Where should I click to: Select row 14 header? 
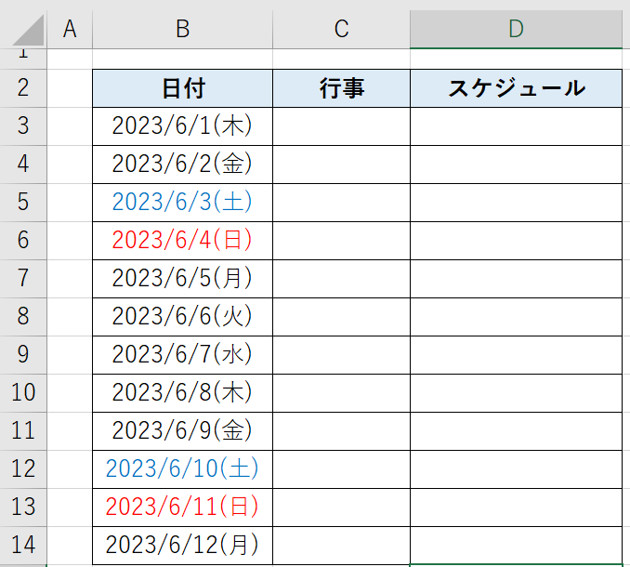pyautogui.click(x=23, y=546)
